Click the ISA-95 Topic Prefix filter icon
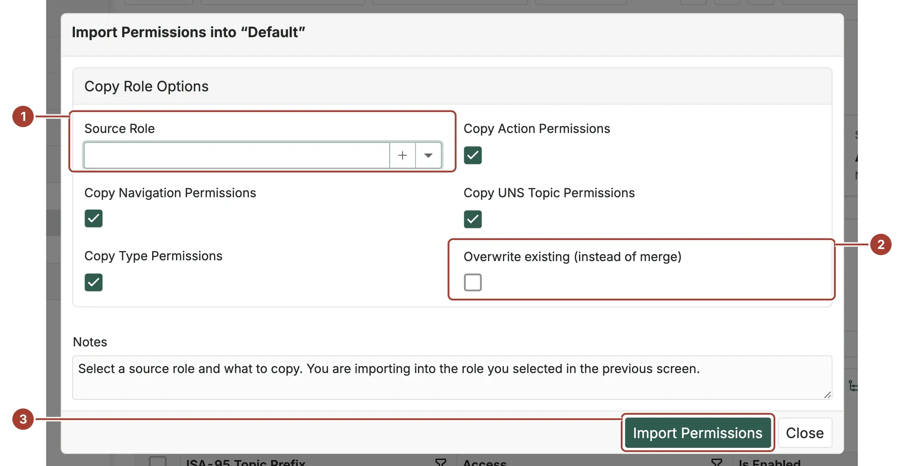The width and height of the screenshot is (904, 466). click(x=441, y=462)
